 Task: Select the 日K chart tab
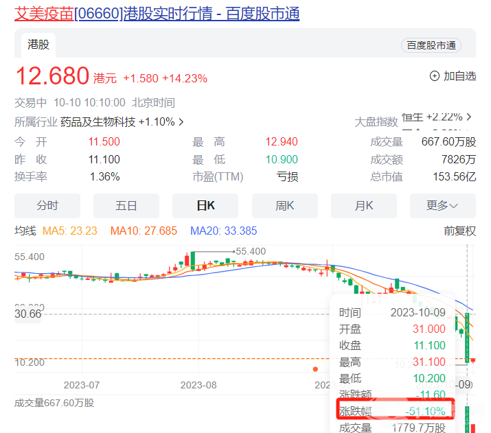pos(205,206)
